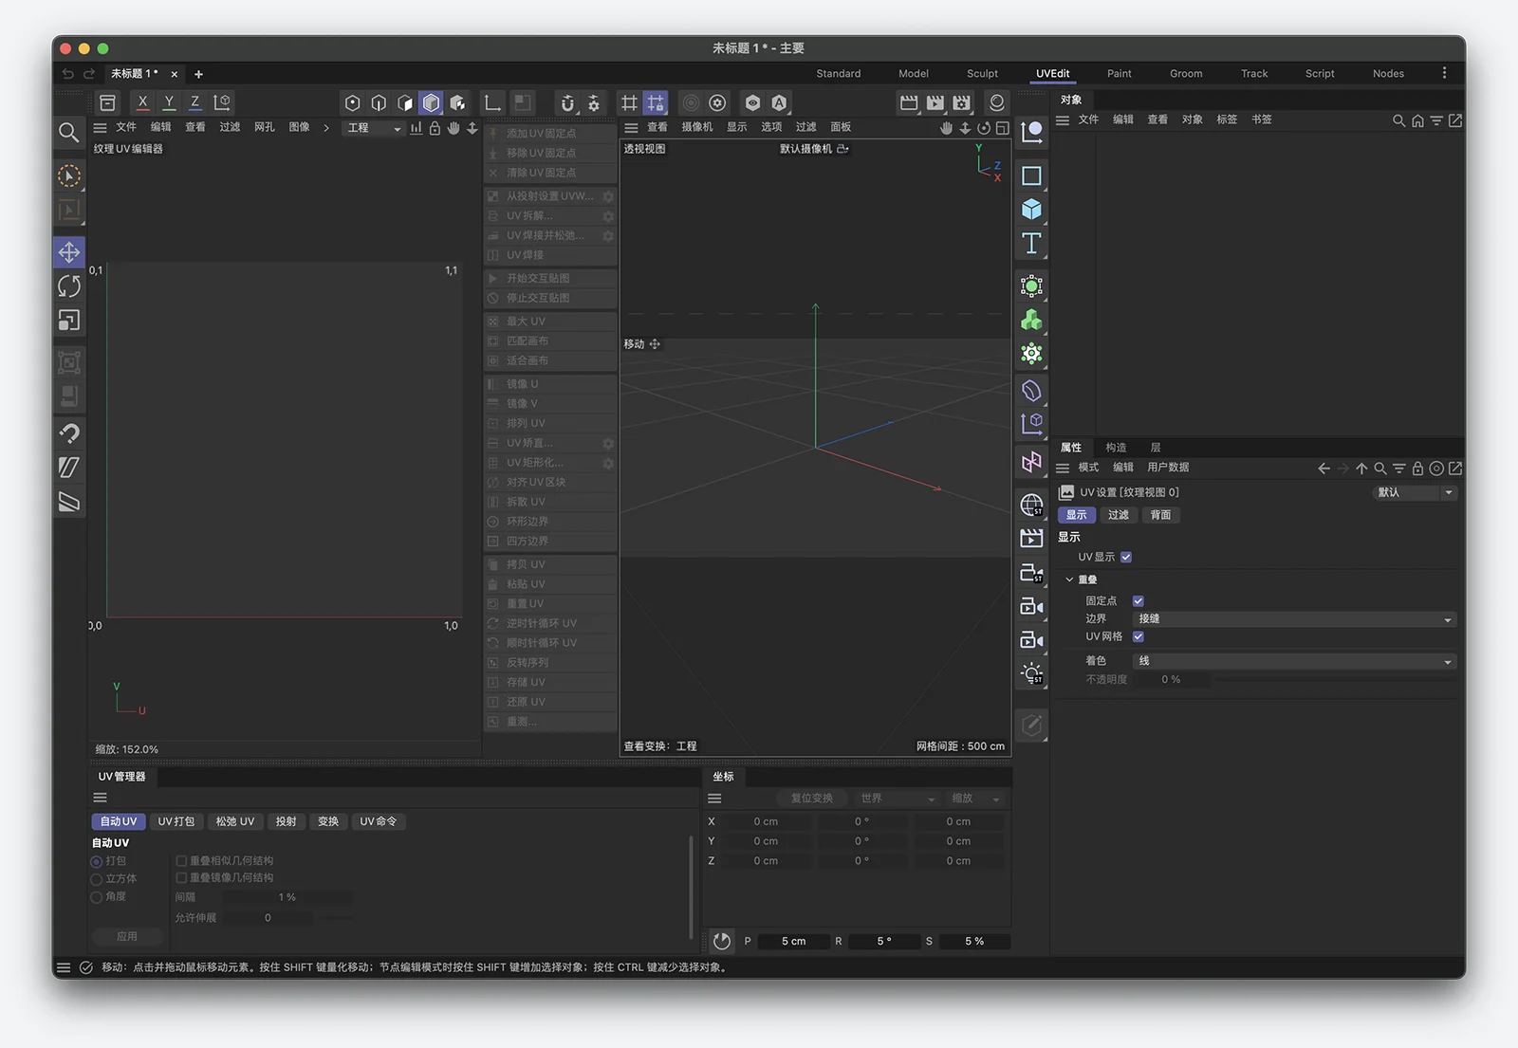Viewport: 1518px width, 1048px height.
Task: Render to Picture Viewer clapperboard with play
Action: [935, 102]
